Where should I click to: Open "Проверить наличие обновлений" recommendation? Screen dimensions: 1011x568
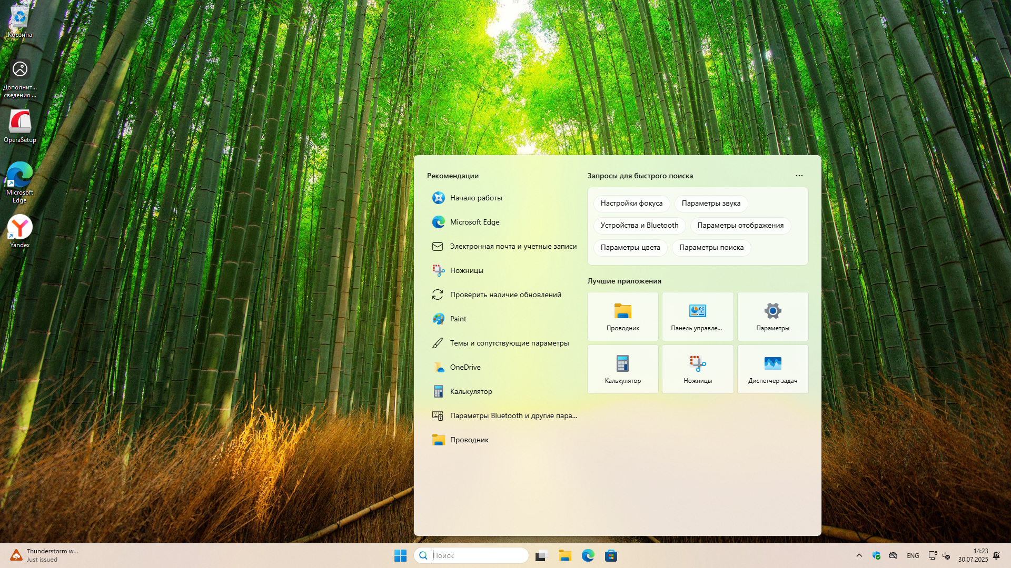505,295
